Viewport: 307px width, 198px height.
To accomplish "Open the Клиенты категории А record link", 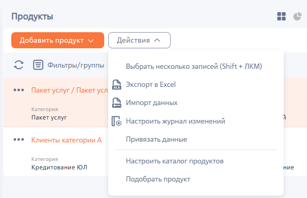I will point(66,140).
